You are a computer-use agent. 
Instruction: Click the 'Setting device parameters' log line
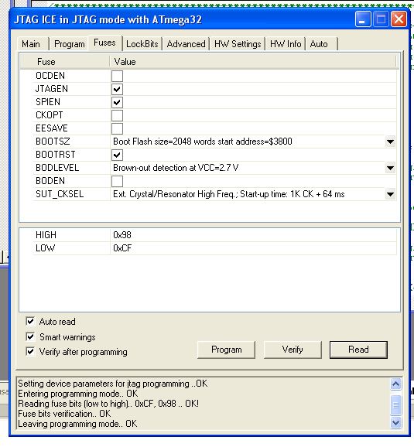tap(113, 384)
